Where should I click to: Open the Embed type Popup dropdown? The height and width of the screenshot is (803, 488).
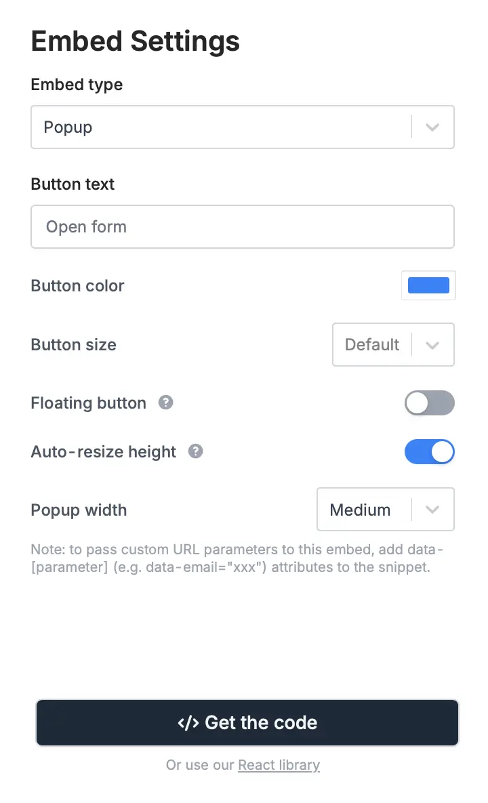coord(242,127)
